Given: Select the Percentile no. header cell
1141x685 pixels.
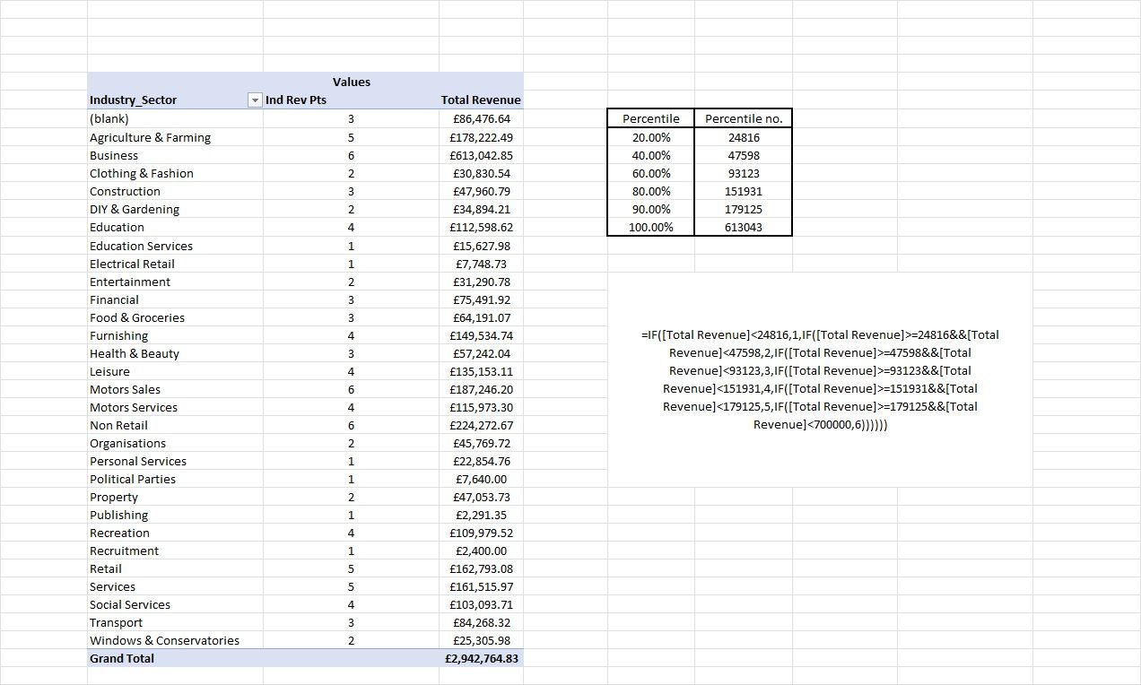Looking at the screenshot, I should pos(744,118).
